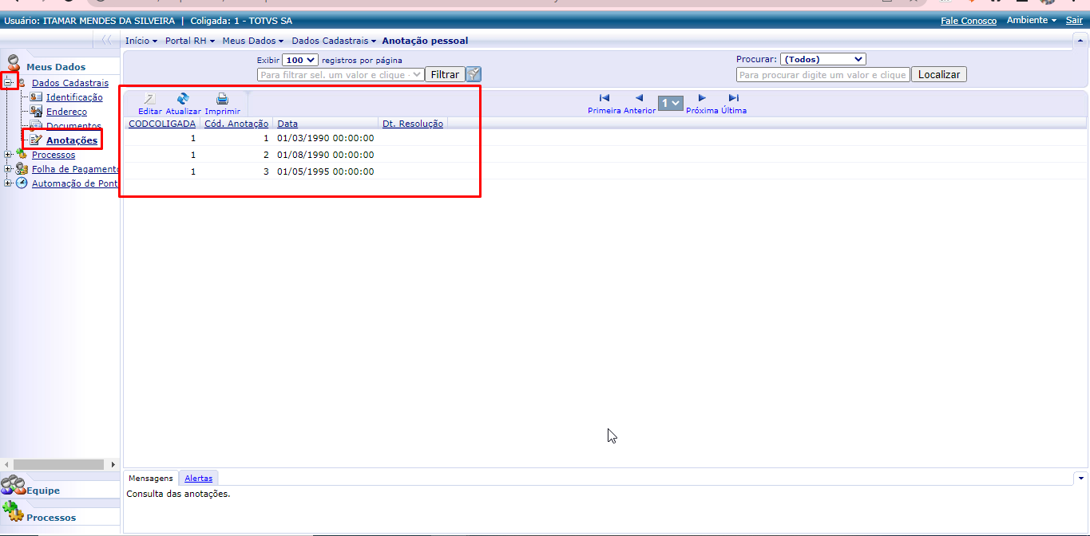Expand the Processos tree node
The width and height of the screenshot is (1090, 536).
coord(8,155)
